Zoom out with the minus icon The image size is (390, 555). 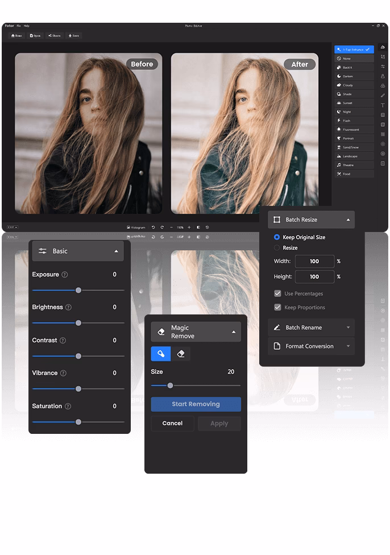click(171, 227)
